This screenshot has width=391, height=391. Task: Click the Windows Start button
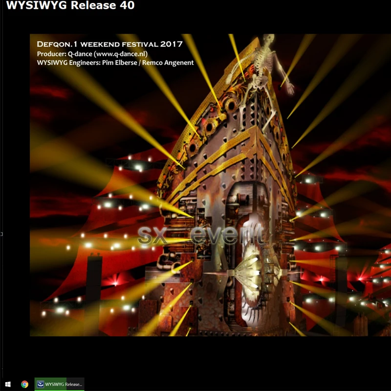click(x=7, y=384)
